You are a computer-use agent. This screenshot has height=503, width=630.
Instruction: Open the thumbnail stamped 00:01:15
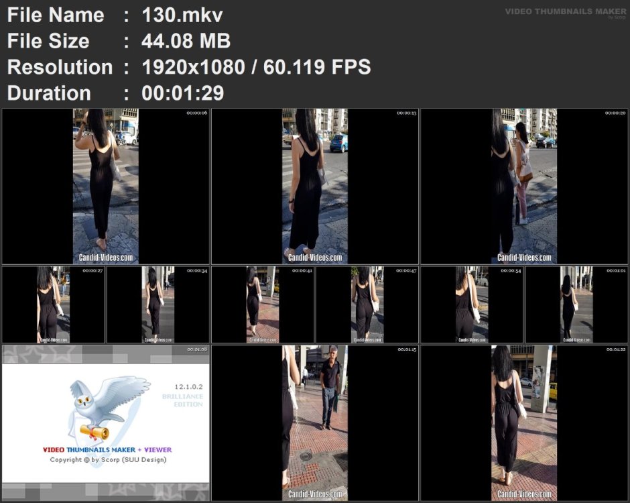click(x=315, y=423)
